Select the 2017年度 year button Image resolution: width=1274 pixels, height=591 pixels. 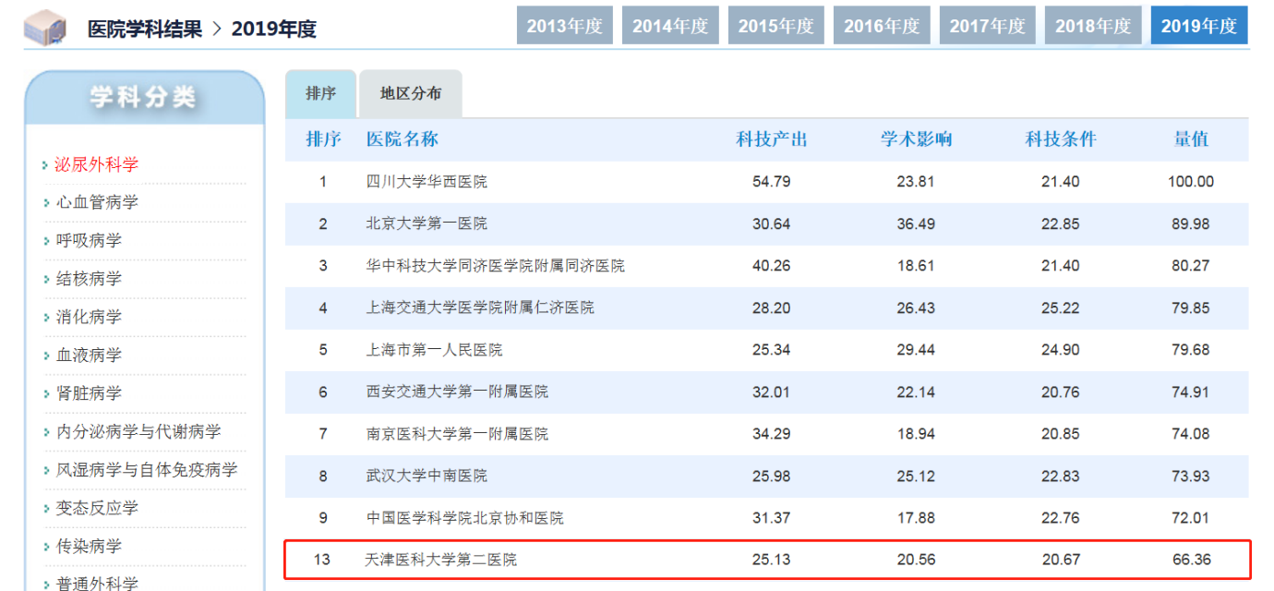click(x=987, y=26)
